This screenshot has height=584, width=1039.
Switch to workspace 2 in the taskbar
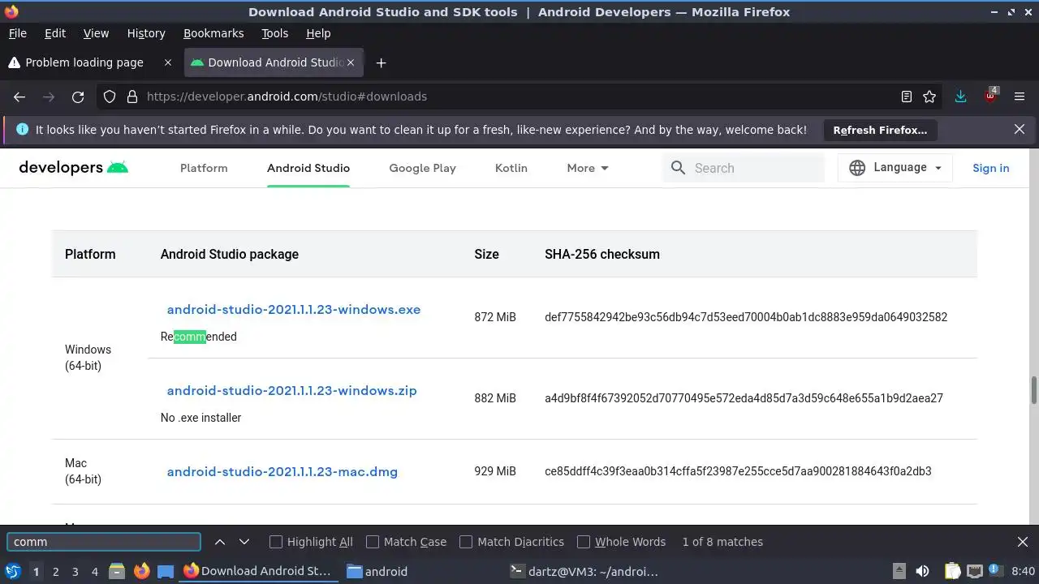click(56, 571)
